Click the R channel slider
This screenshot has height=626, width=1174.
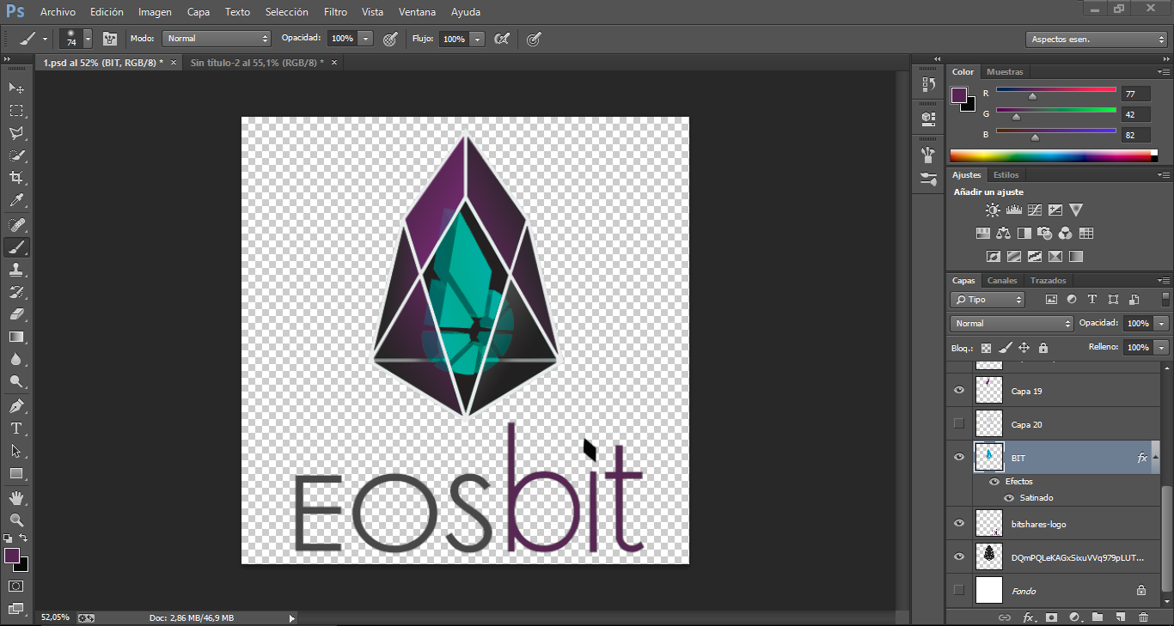pos(1055,89)
